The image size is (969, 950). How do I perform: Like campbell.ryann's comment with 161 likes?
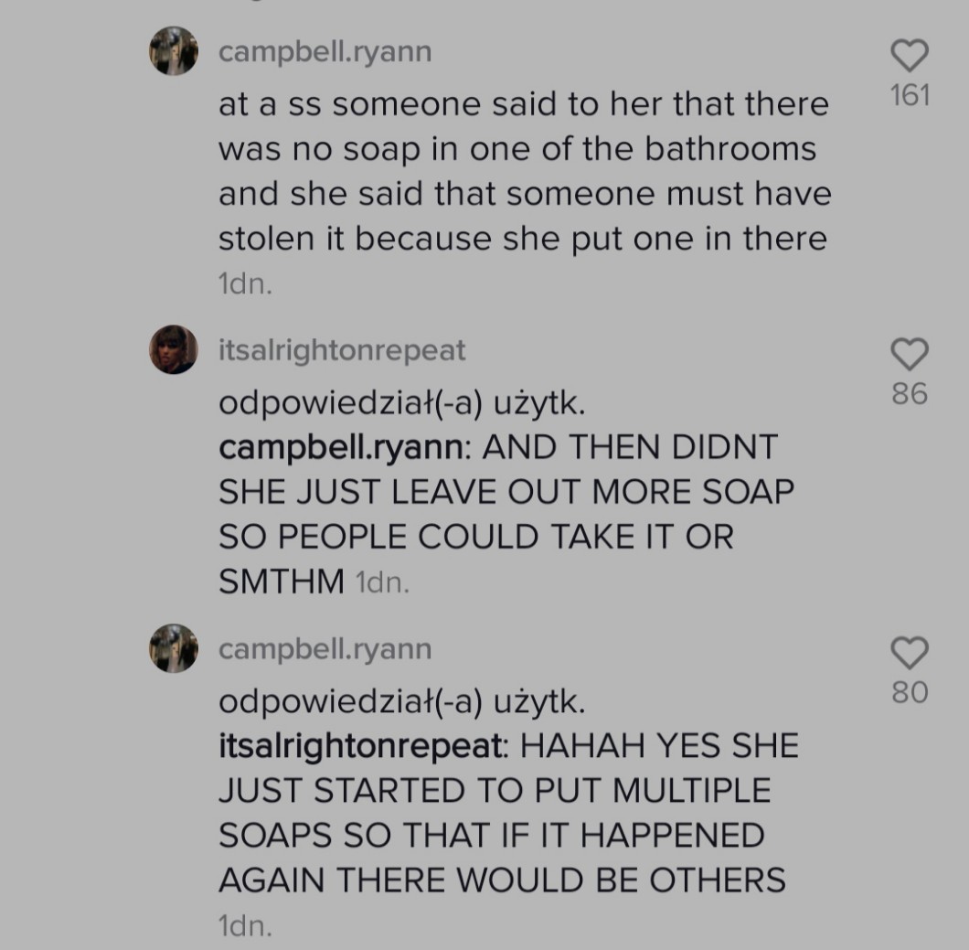pos(909,56)
